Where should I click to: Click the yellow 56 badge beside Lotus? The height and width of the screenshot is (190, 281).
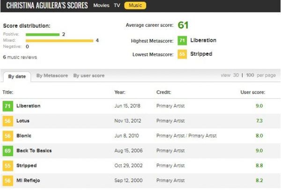point(7,121)
